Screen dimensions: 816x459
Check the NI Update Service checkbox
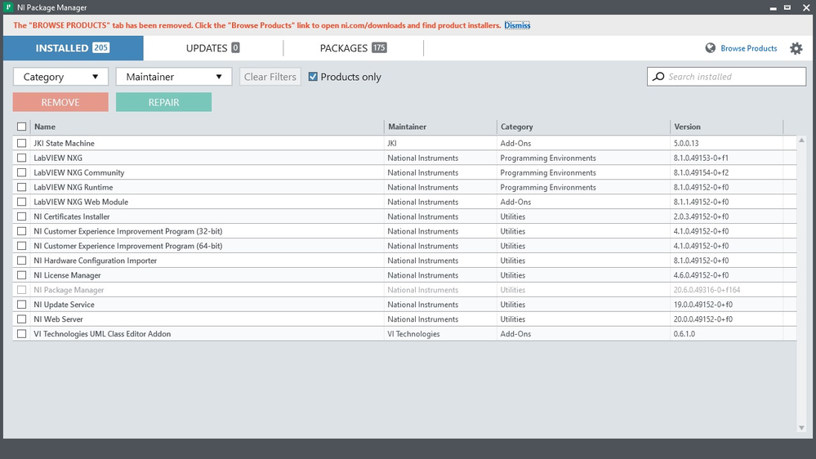[21, 305]
